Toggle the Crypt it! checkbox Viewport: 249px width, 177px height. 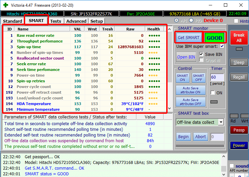point(201,60)
